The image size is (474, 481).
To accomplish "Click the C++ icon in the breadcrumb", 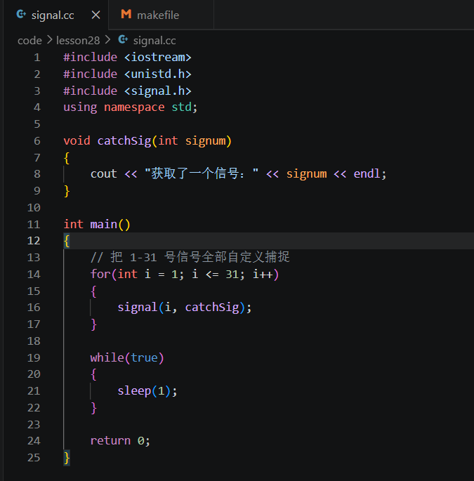I will tap(123, 39).
